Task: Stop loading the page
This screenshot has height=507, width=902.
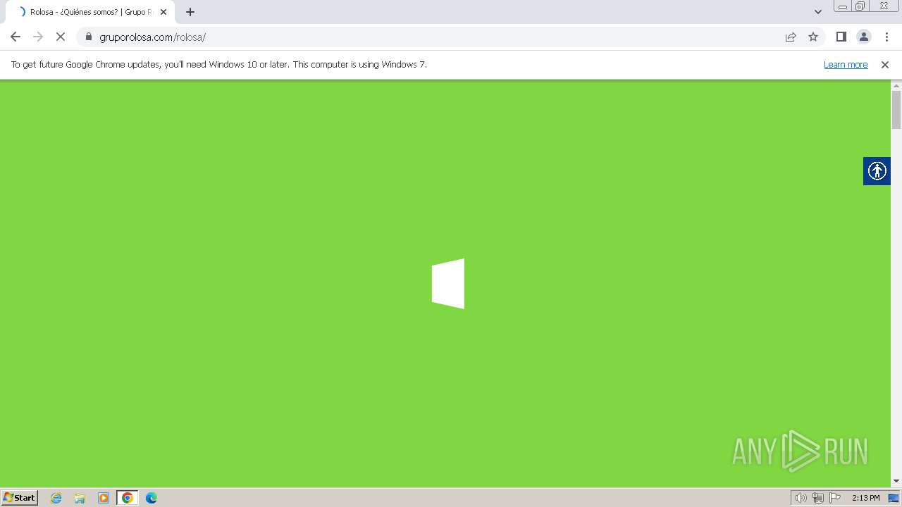Action: [x=61, y=37]
